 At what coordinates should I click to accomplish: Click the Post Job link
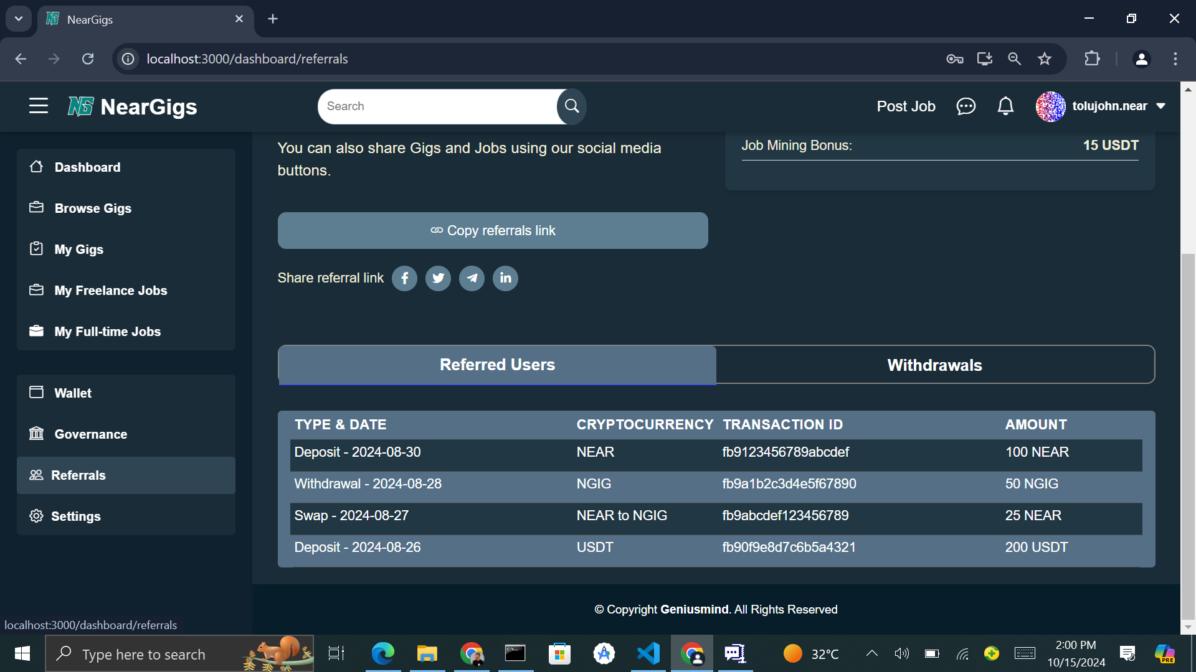pos(906,106)
